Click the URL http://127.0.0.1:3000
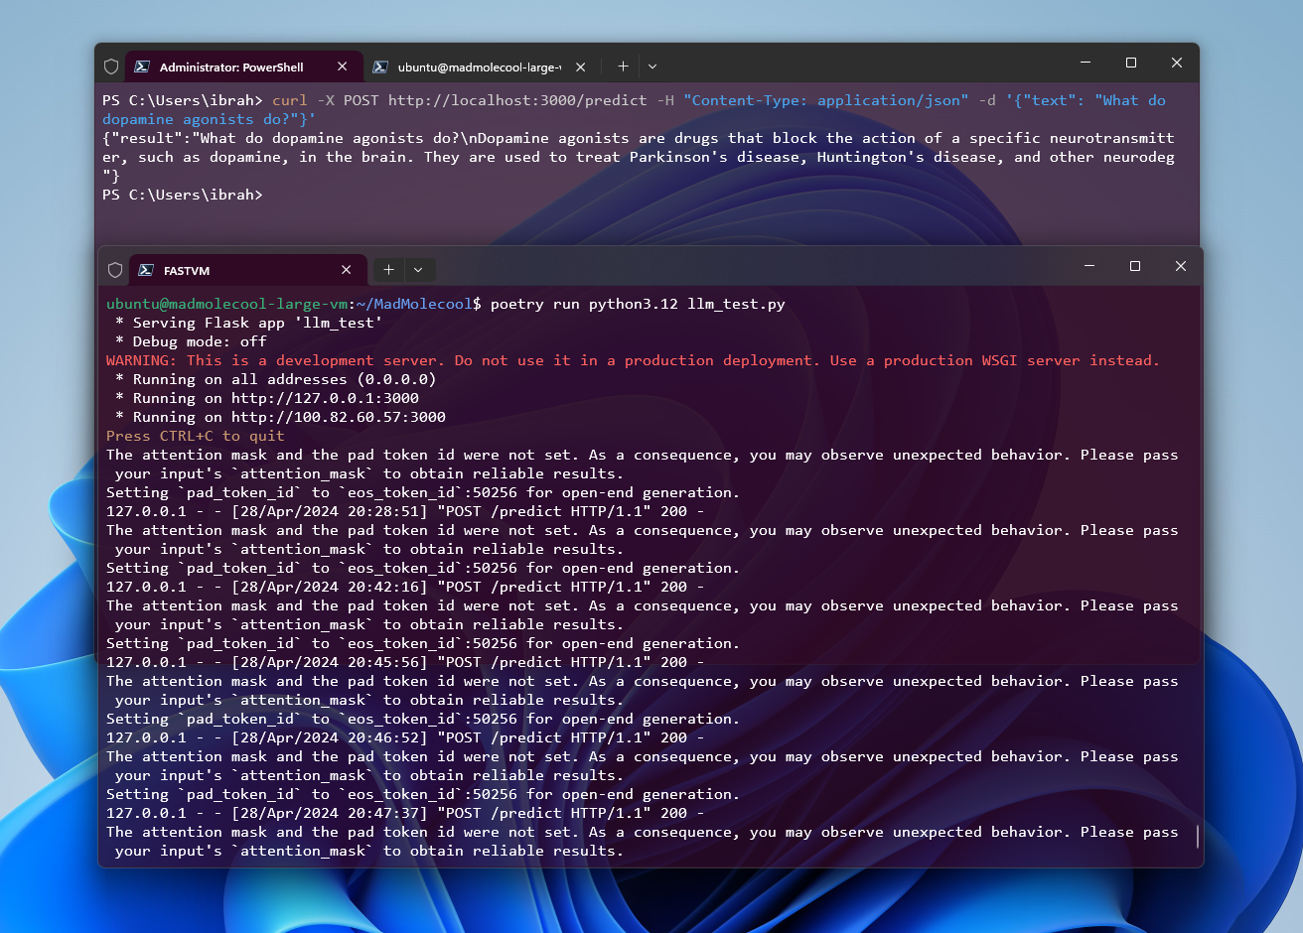The width and height of the screenshot is (1303, 933). (325, 398)
